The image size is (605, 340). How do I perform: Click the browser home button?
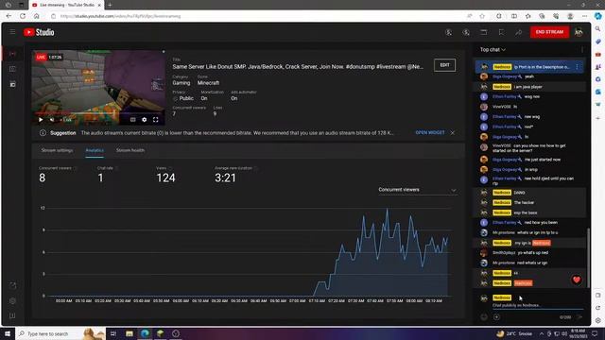coord(37,16)
